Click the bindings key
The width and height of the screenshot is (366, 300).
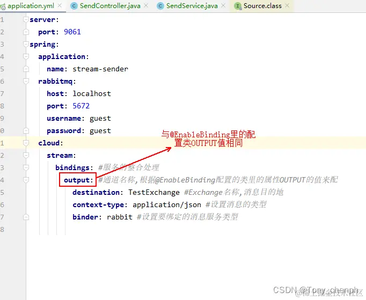(72, 168)
